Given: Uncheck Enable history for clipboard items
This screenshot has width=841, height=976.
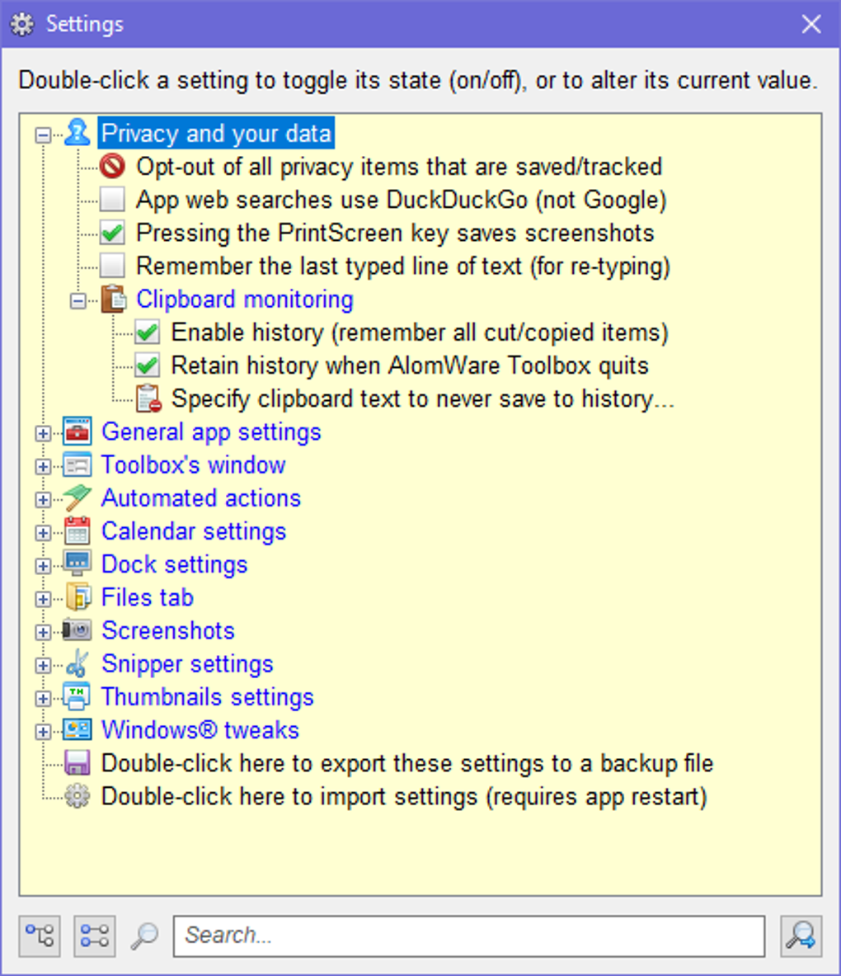Looking at the screenshot, I should pyautogui.click(x=147, y=332).
